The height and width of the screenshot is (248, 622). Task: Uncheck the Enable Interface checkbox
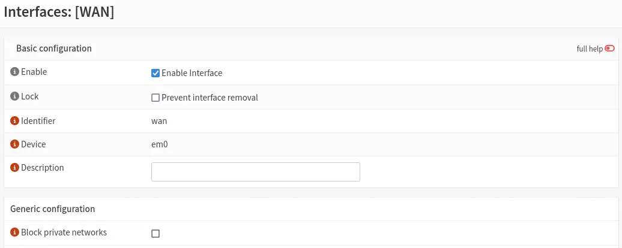[155, 73]
